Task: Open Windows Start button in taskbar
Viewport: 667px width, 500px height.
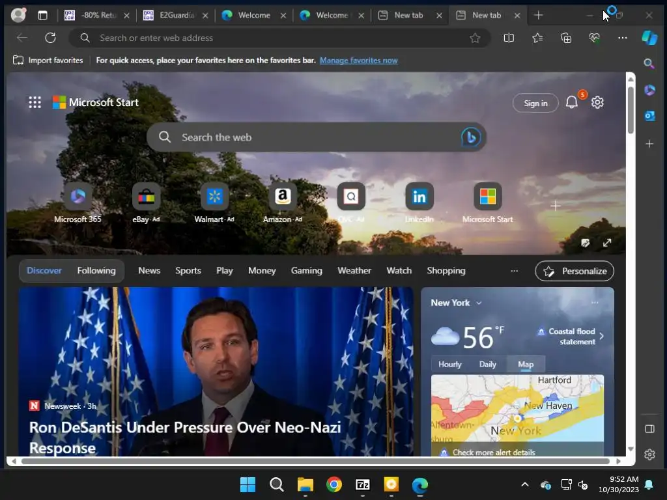Action: click(x=248, y=484)
